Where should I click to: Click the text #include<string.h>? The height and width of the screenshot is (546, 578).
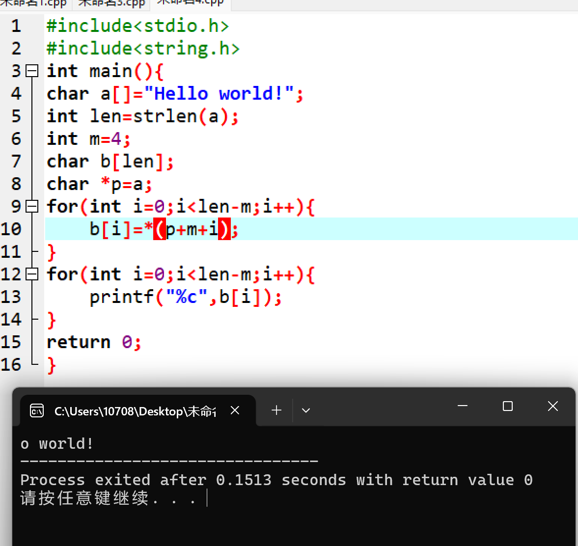coord(143,48)
